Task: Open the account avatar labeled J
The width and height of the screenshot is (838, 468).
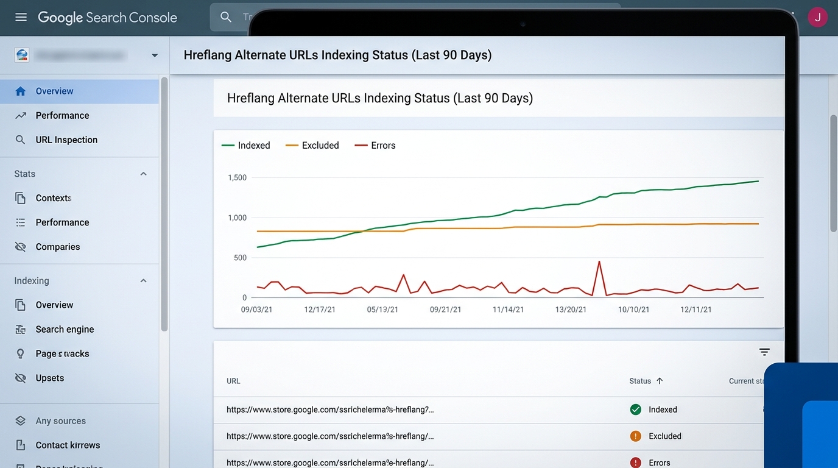Action: pos(817,17)
